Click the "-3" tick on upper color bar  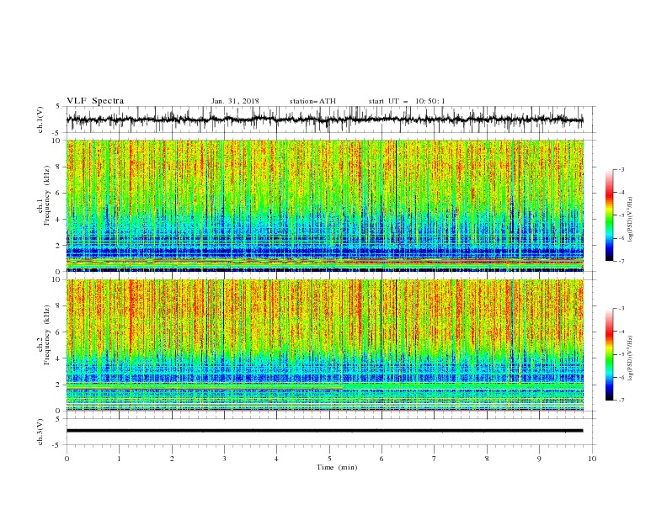[621, 169]
